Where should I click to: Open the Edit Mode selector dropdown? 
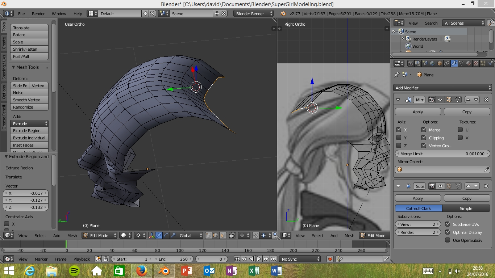click(x=100, y=235)
